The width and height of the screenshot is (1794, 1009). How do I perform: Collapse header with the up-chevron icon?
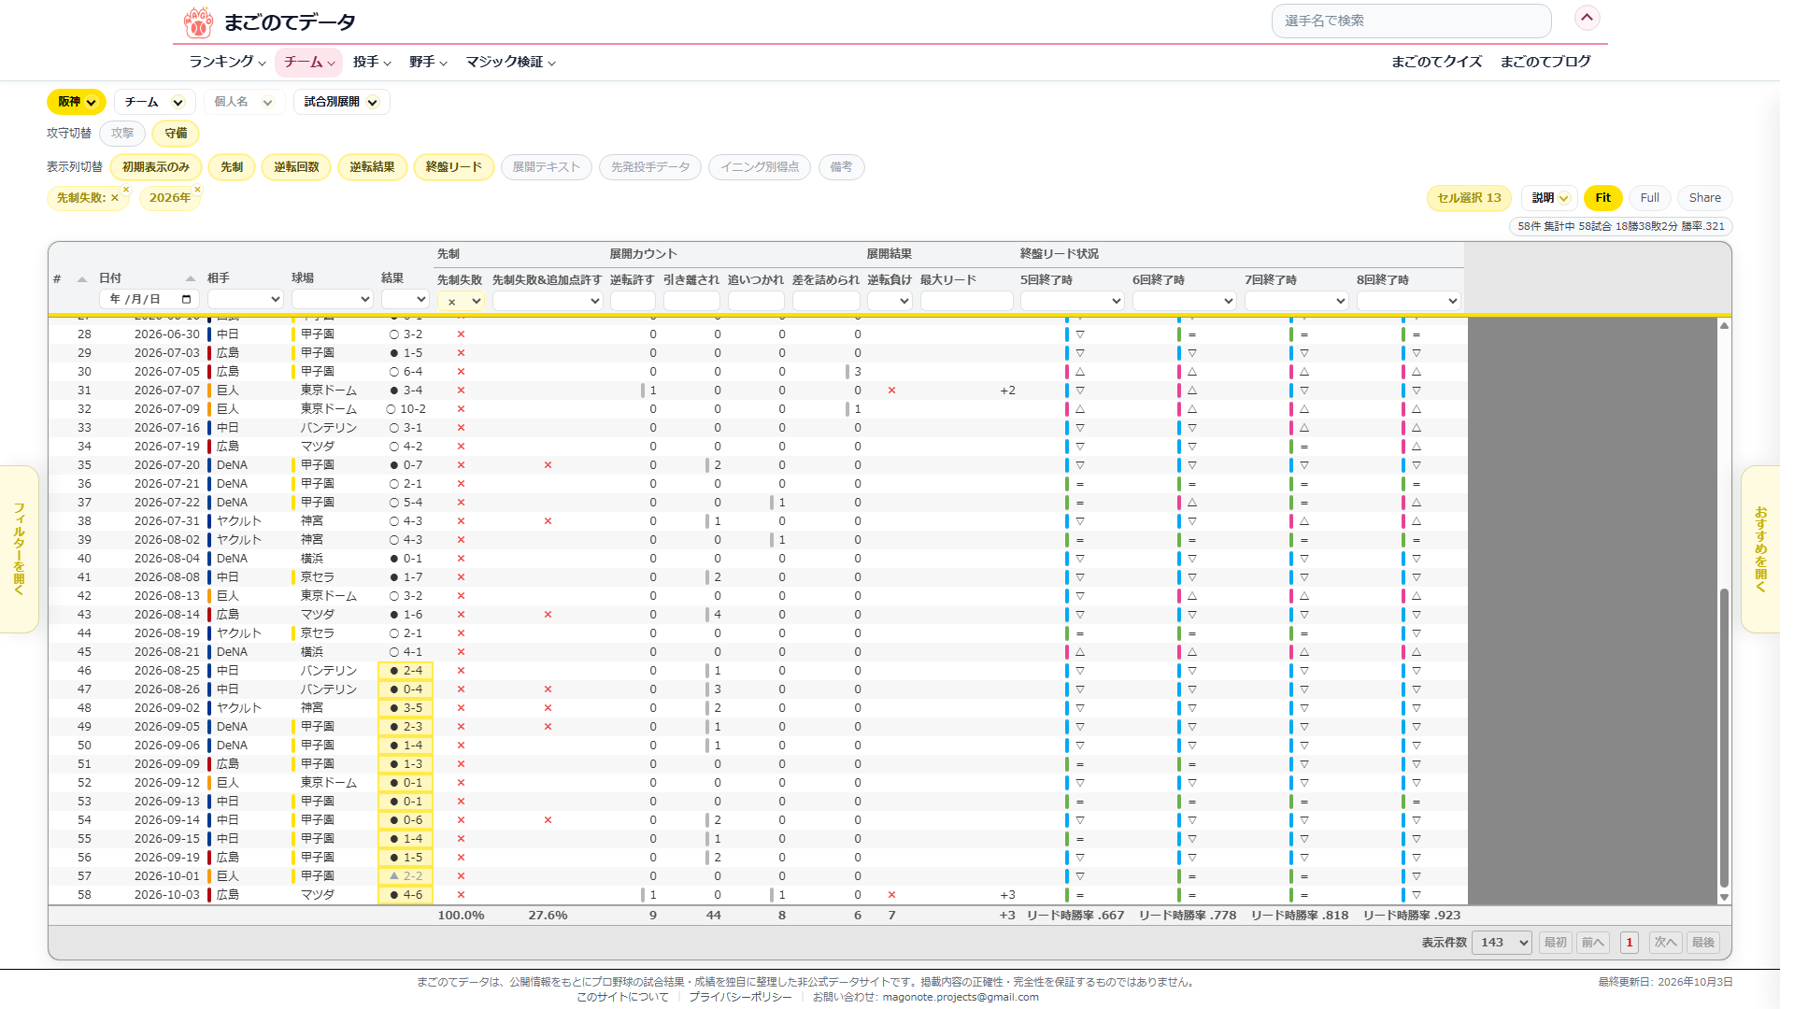coord(1587,18)
